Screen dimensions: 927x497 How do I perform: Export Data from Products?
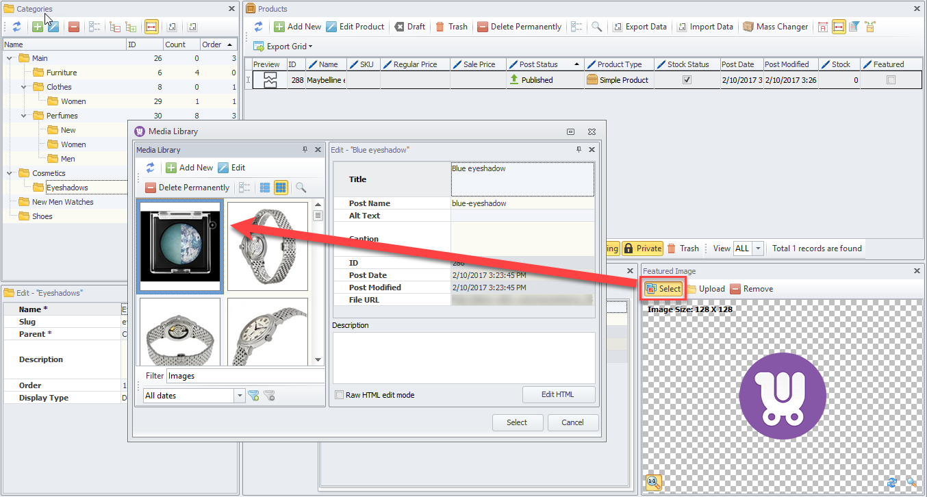pos(639,27)
